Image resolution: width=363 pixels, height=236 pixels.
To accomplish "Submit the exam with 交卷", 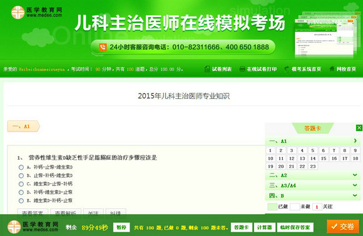I will (343, 227).
